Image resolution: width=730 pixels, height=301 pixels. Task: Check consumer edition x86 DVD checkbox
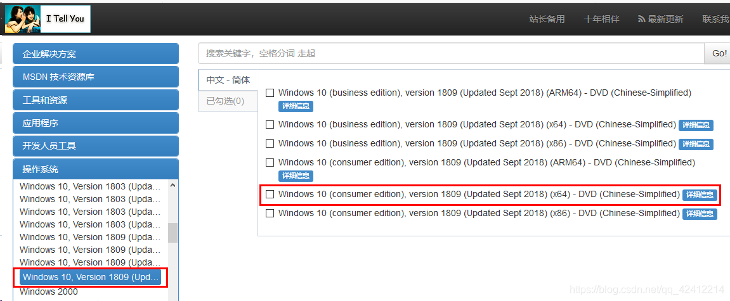pyautogui.click(x=270, y=214)
